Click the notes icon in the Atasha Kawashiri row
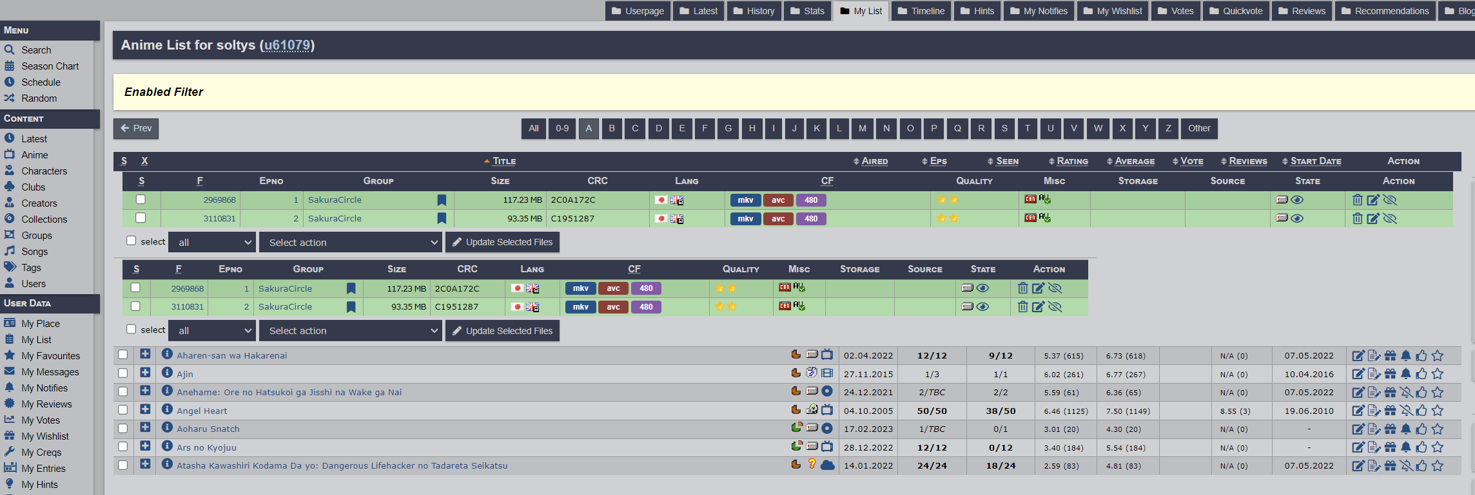Viewport: 1475px width, 495px height. (1374, 466)
